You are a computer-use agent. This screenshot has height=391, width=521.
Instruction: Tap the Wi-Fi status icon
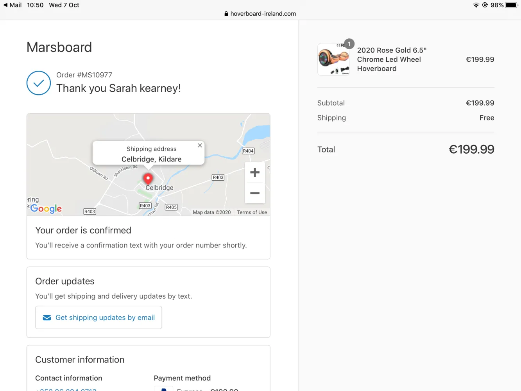pyautogui.click(x=476, y=5)
